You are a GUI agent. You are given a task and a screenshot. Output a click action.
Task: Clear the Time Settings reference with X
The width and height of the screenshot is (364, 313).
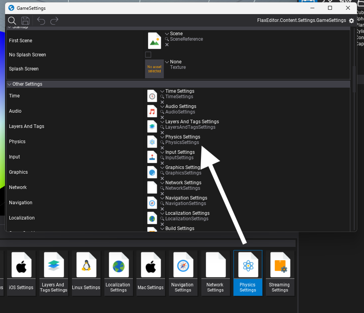162,102
